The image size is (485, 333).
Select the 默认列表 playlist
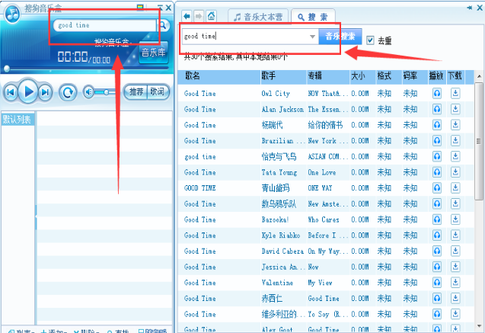(x=18, y=119)
